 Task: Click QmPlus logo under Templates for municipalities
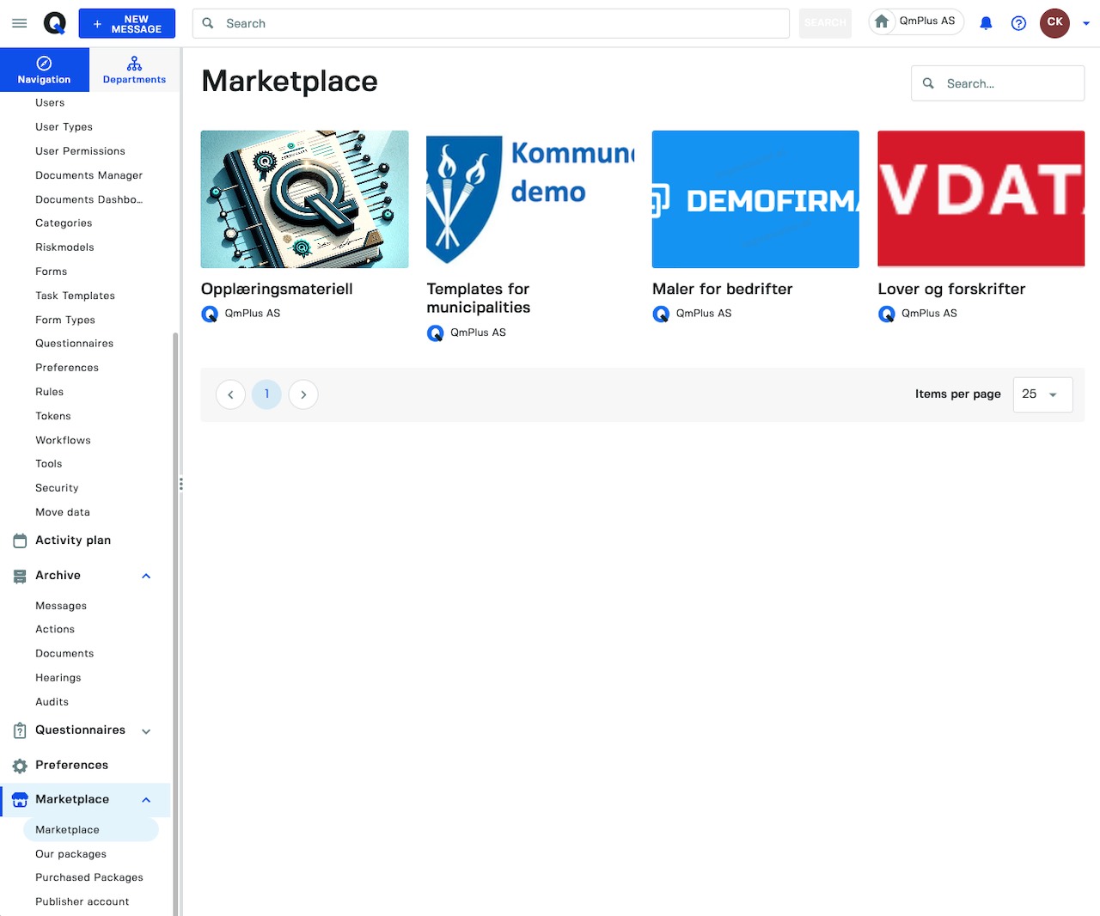click(436, 333)
